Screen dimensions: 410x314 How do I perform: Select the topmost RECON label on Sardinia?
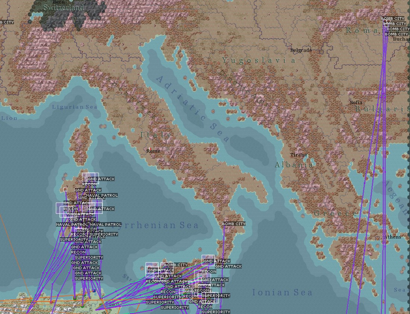tap(89, 184)
